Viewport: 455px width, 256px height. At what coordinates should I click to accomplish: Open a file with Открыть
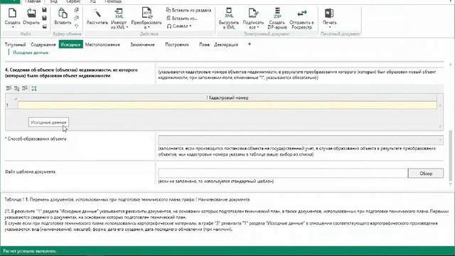coord(31,16)
